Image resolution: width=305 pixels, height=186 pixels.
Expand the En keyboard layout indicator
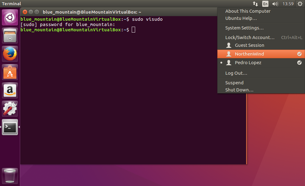coord(265,4)
